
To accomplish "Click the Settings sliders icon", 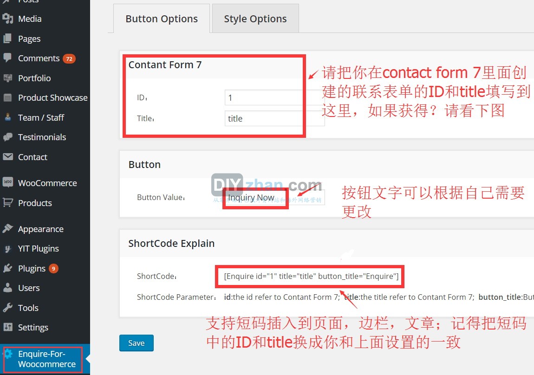I will tap(7, 327).
